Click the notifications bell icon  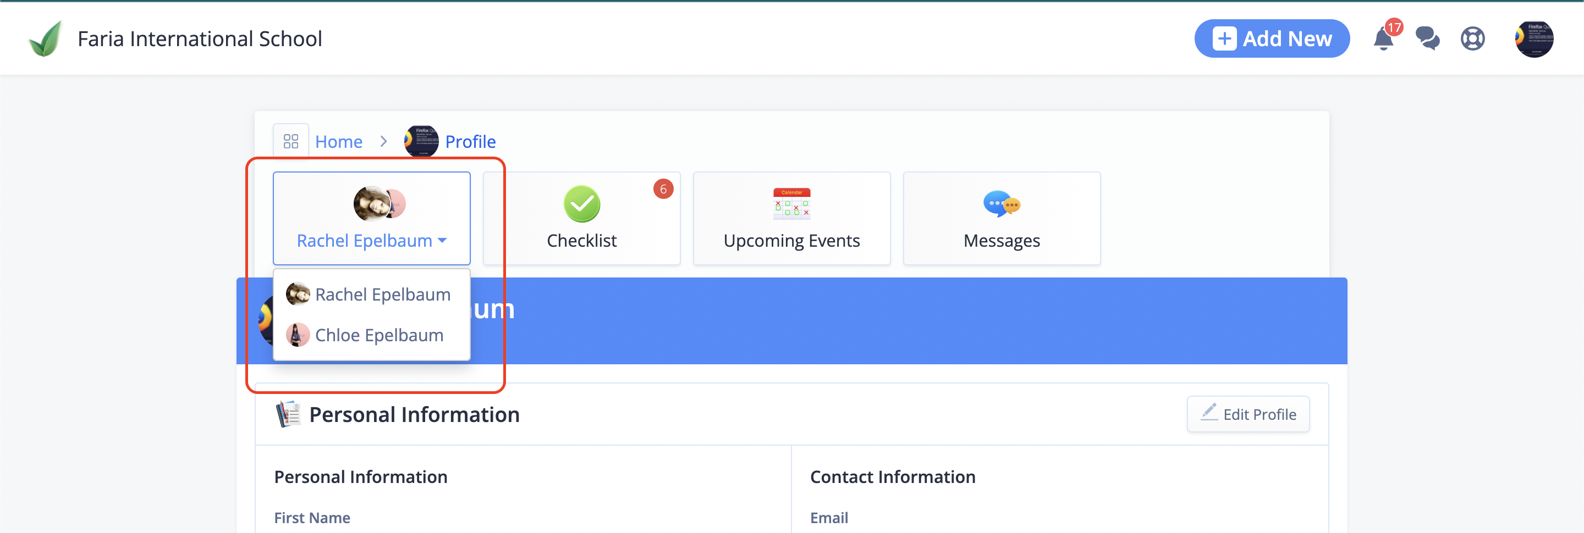1383,40
